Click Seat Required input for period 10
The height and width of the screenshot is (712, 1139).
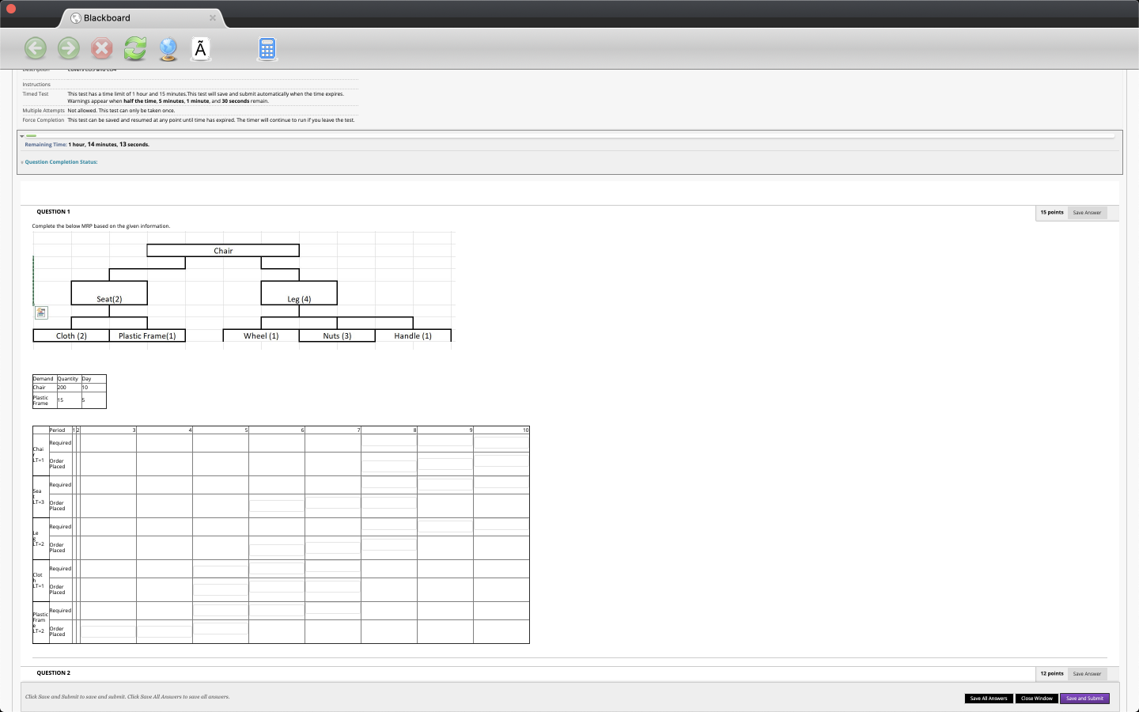[501, 482]
